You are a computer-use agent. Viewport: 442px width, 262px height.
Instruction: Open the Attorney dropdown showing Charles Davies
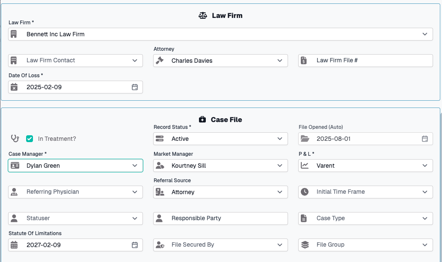point(220,61)
